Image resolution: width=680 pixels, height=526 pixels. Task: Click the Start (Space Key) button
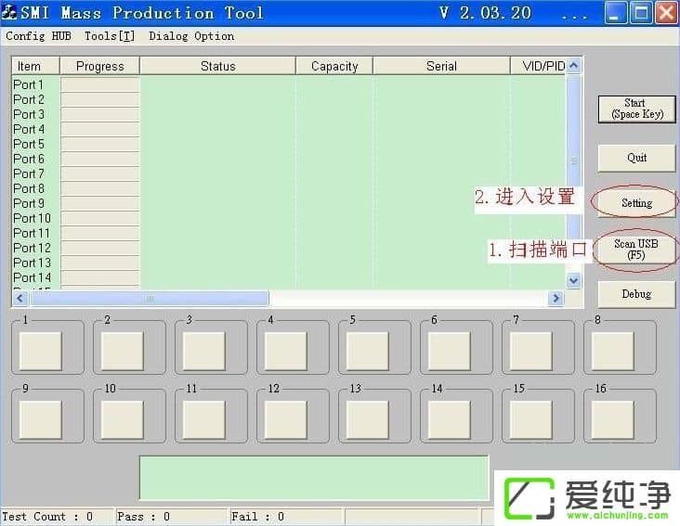point(636,109)
